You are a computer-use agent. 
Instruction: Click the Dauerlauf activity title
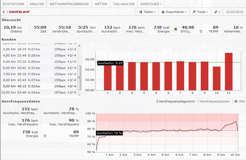coord(20,12)
